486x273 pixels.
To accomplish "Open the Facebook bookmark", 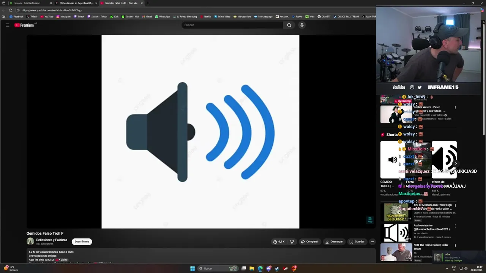I will pyautogui.click(x=16, y=17).
